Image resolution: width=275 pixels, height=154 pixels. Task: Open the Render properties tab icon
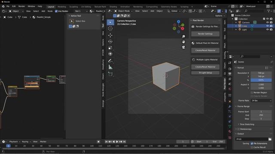click(230, 69)
